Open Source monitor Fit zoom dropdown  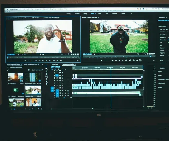coord(21,55)
